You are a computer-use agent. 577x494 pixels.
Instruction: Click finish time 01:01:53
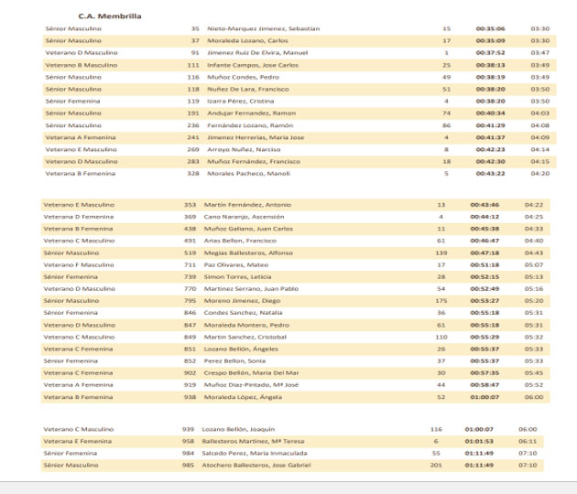coord(479,441)
